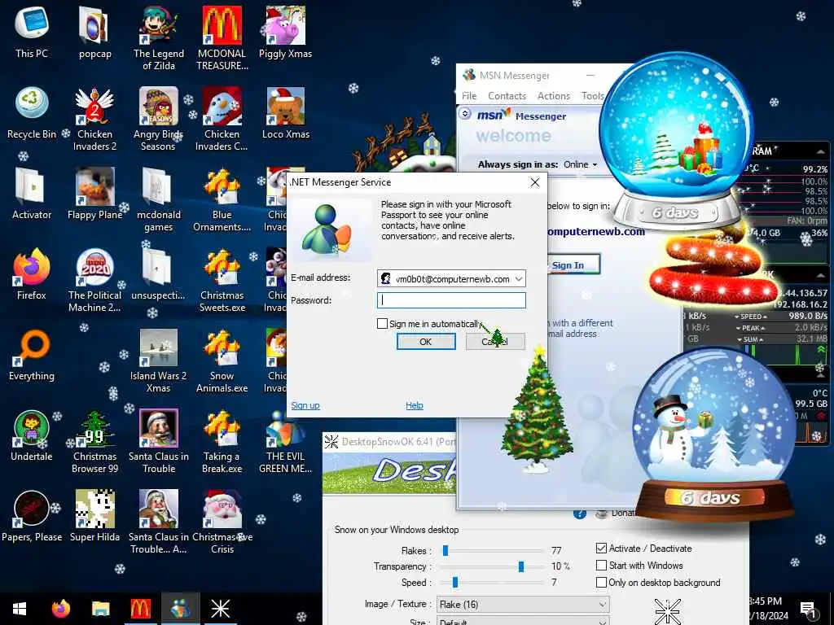This screenshot has height=625, width=834.
Task: Open the Recycle Bin
Action: [32, 112]
